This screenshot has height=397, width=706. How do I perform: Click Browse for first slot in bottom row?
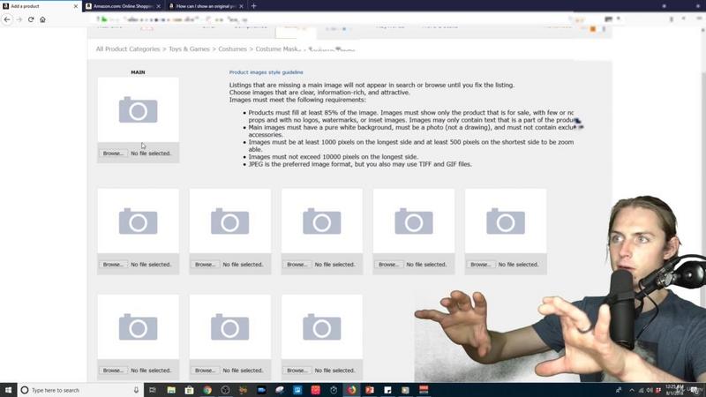(x=113, y=371)
